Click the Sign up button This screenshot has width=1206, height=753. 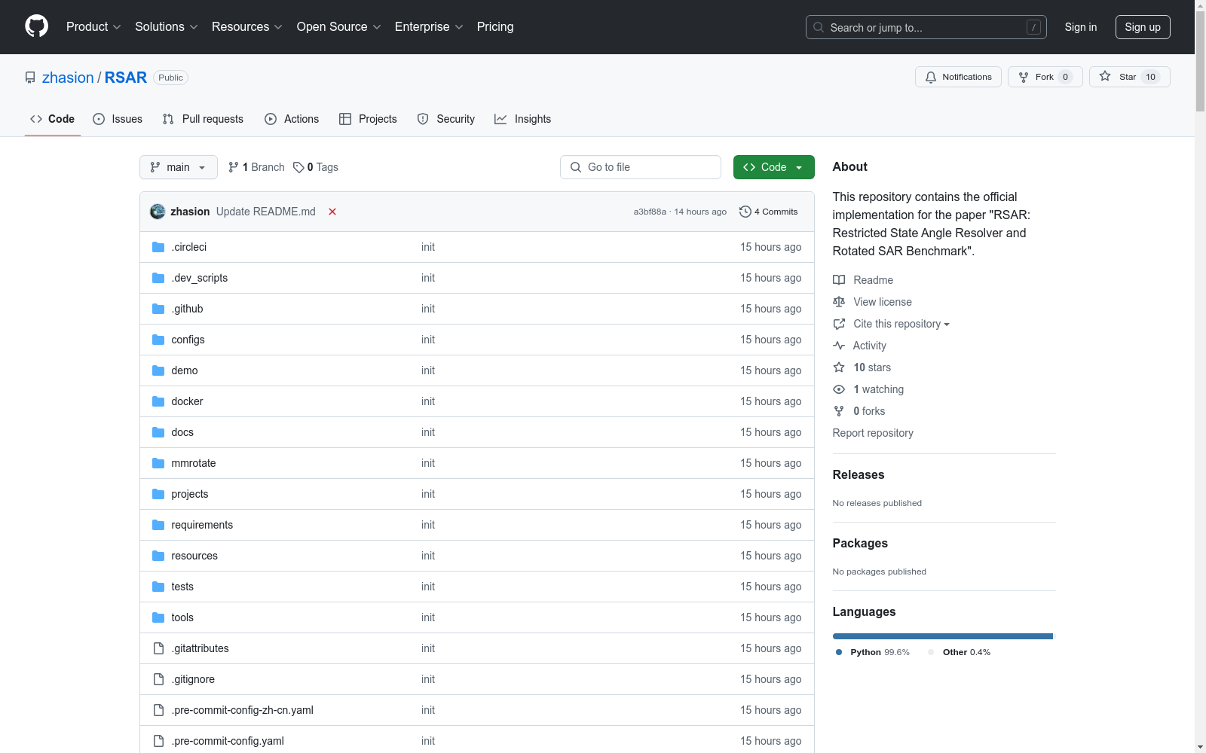tap(1143, 27)
